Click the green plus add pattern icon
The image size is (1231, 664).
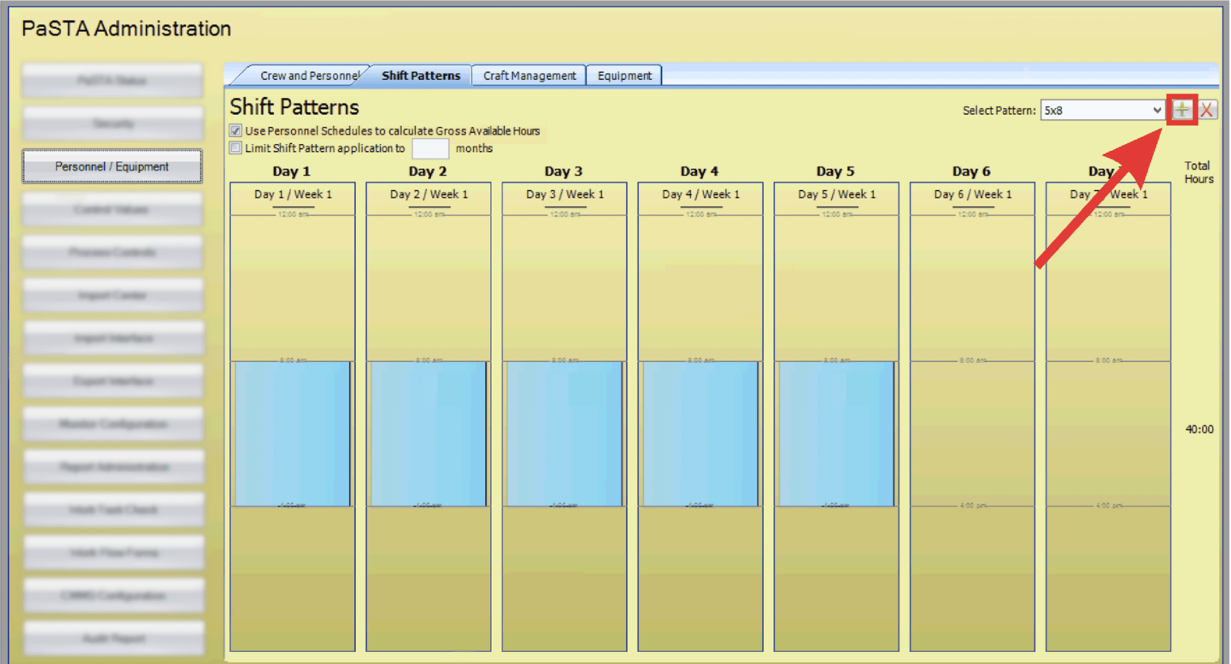pos(1181,110)
